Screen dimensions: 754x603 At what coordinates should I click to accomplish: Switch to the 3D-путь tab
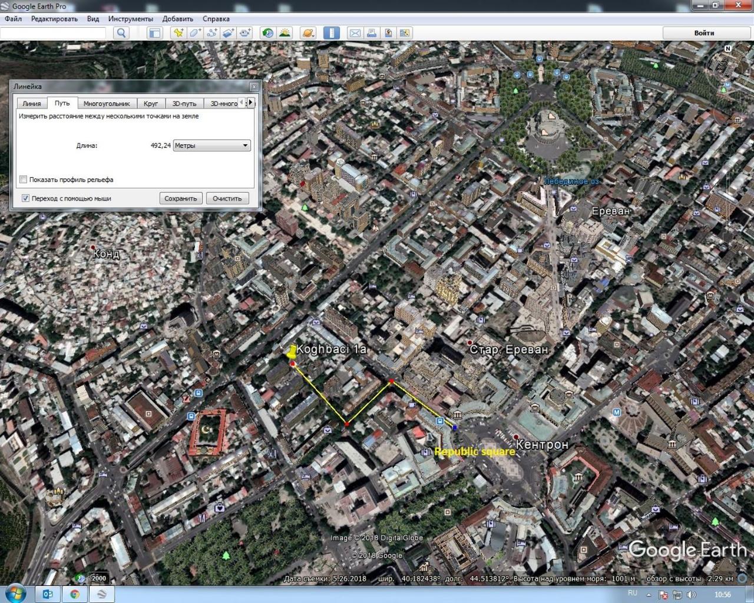[x=184, y=104]
